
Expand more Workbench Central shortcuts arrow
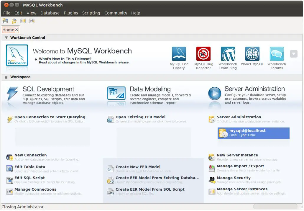[293, 54]
